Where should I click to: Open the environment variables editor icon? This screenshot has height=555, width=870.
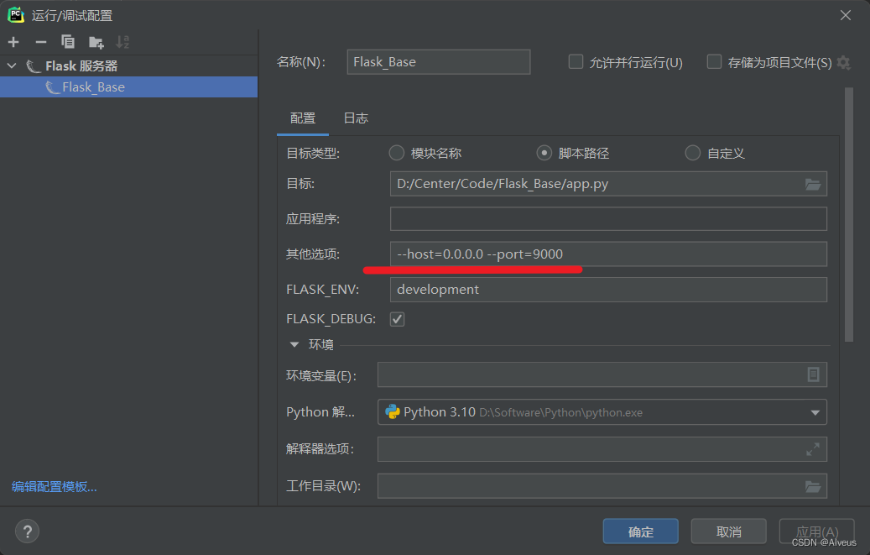(x=813, y=375)
